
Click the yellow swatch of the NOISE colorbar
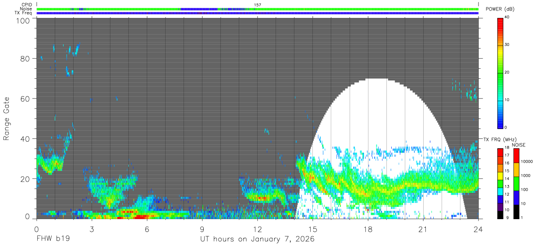tap(516, 170)
